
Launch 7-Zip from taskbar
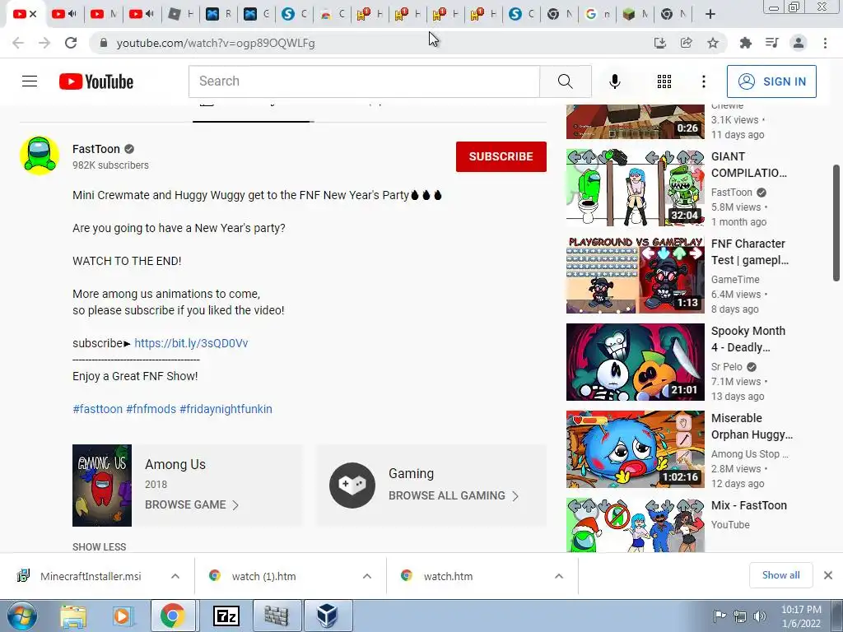coord(226,616)
